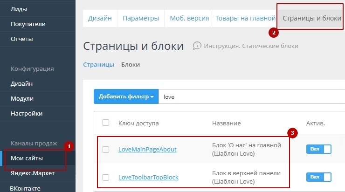Open Модули in the sidebar

22,98
